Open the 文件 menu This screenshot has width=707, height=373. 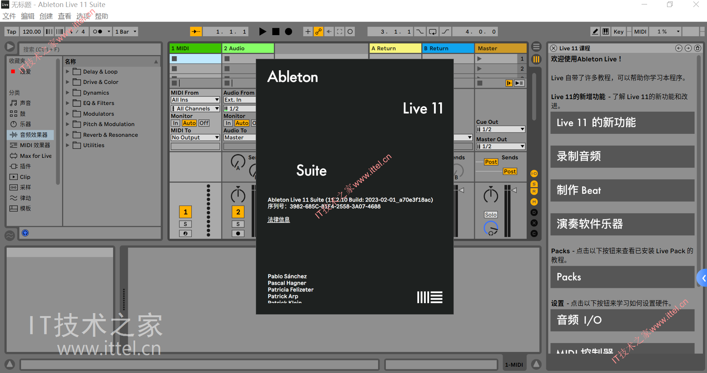tap(9, 16)
